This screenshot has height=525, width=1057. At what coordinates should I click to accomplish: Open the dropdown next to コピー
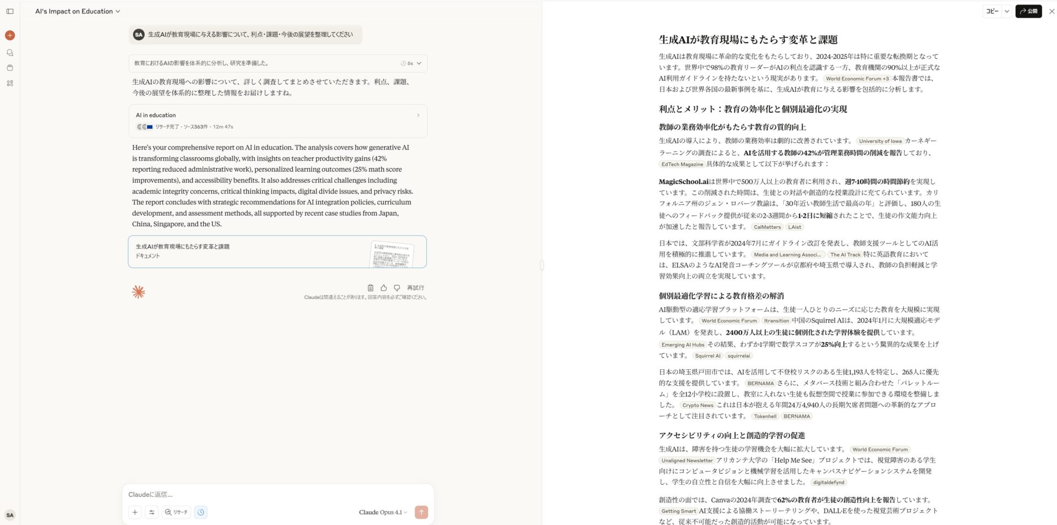(1007, 11)
